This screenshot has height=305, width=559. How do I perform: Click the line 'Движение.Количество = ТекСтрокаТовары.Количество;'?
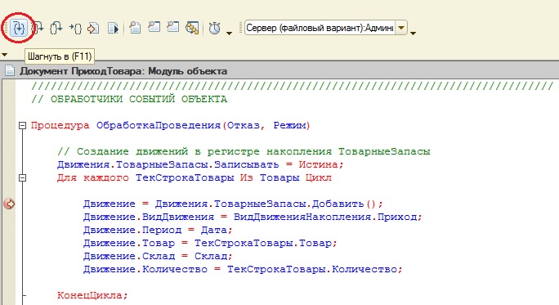[244, 269]
